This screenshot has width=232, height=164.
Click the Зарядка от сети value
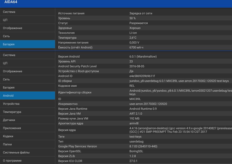coord(141,13)
